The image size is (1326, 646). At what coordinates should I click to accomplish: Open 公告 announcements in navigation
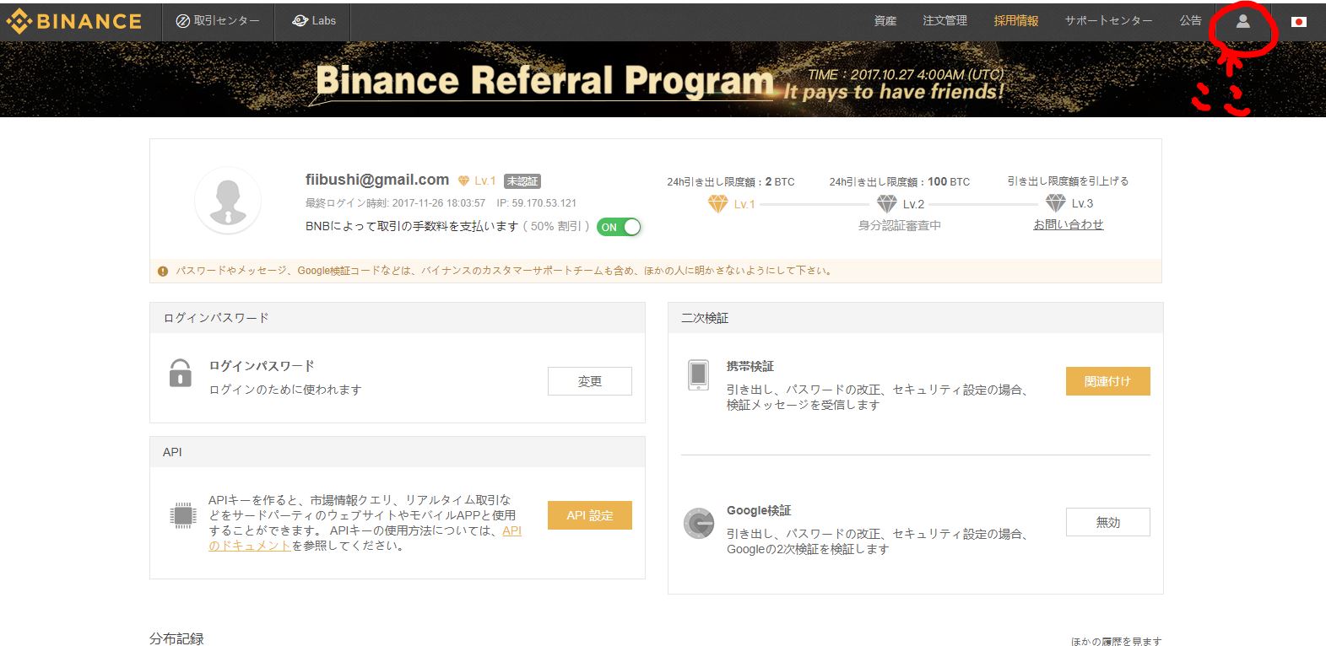(x=1190, y=21)
